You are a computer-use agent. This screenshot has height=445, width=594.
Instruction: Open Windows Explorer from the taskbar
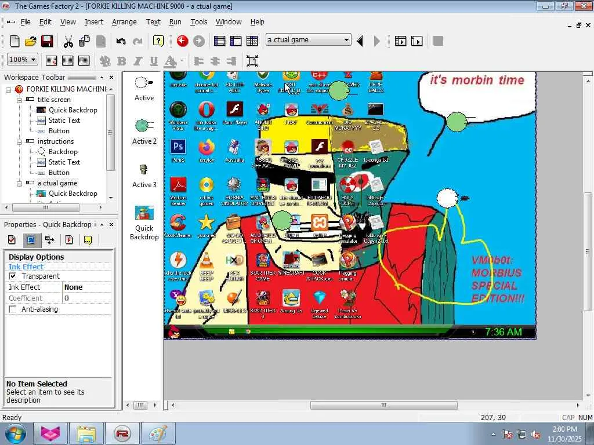tap(86, 434)
